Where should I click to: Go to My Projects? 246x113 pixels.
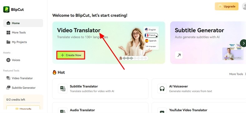click(x=23, y=42)
